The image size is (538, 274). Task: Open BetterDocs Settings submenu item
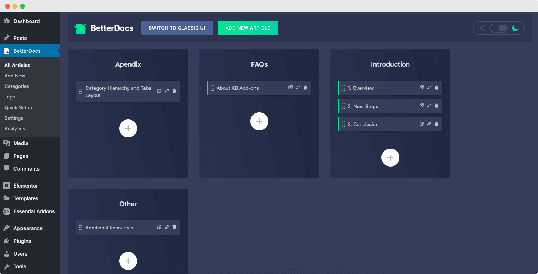tap(14, 118)
